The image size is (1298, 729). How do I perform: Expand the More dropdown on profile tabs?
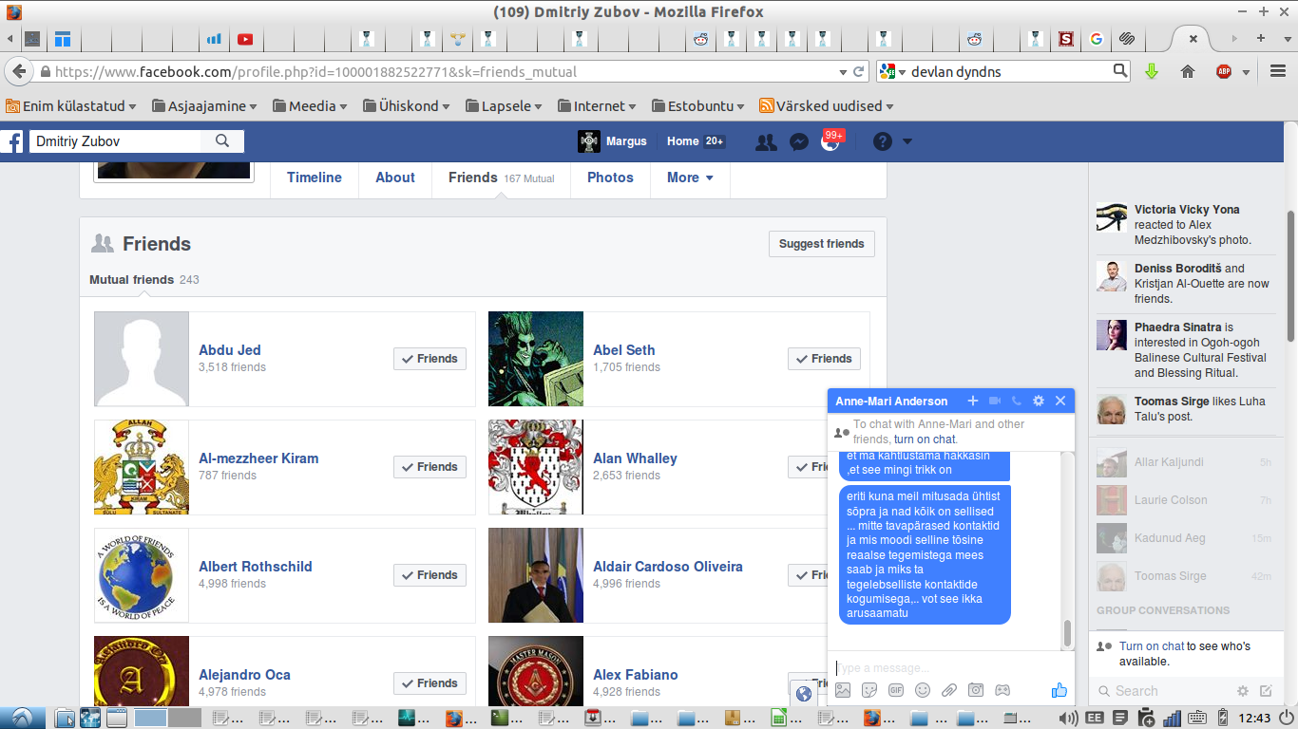690,178
